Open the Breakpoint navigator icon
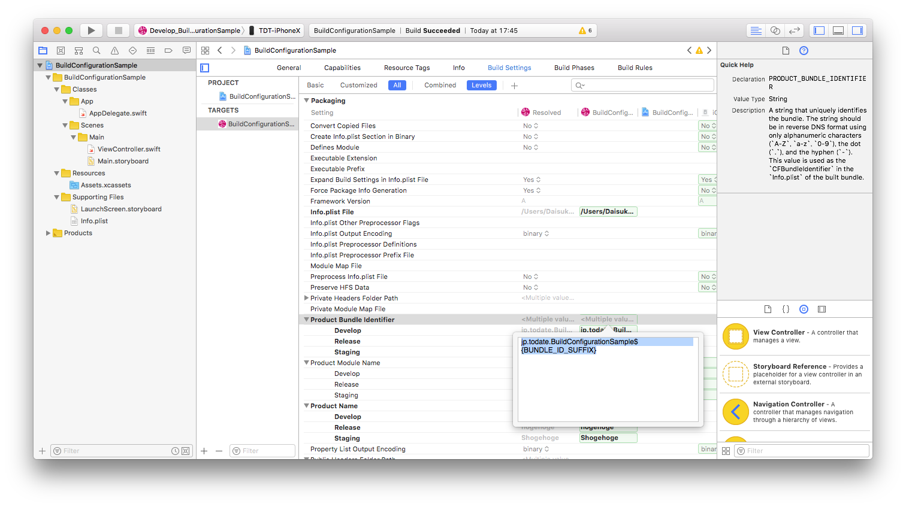Screen dimensions: 906x507 click(168, 50)
